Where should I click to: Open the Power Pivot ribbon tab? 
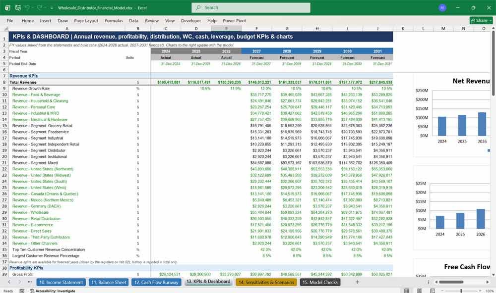pos(235,20)
